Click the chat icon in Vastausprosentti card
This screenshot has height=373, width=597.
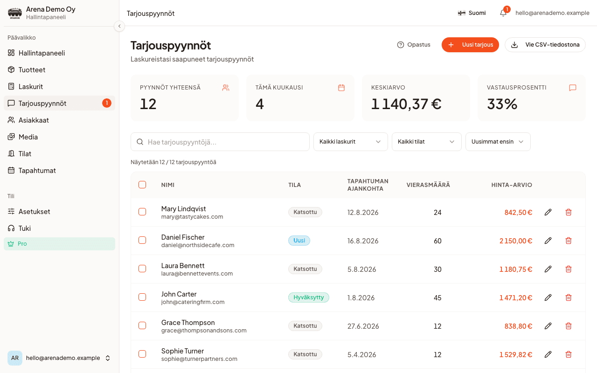tap(573, 88)
